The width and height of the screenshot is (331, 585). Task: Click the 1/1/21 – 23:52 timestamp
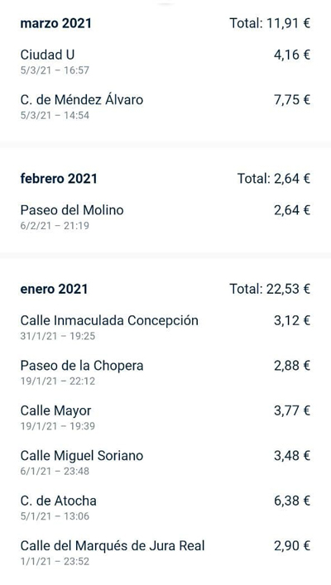coord(55,562)
